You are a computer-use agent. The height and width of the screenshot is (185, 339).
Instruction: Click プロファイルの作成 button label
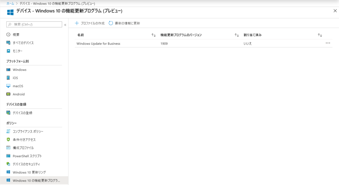[93, 23]
